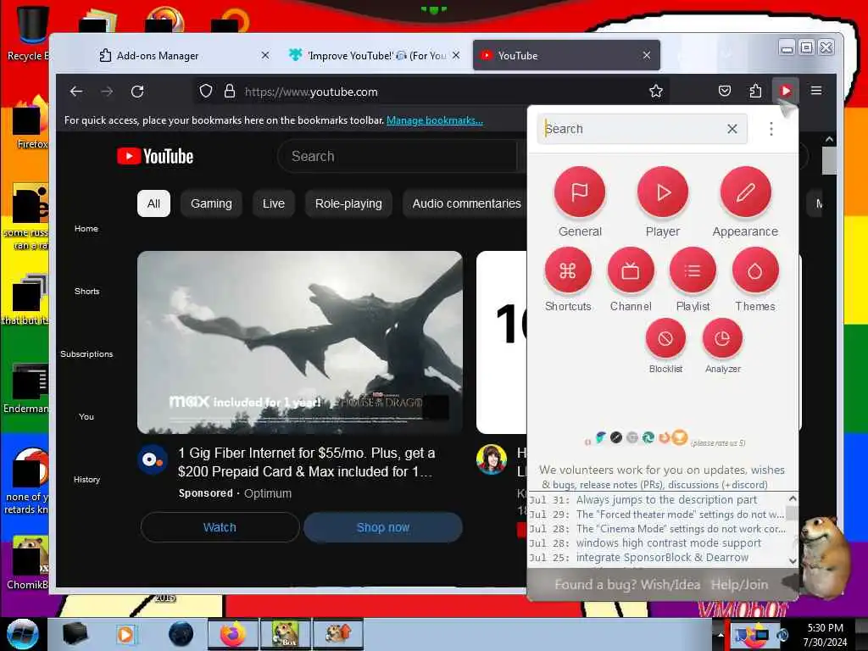Select the Role-playing filter chip
Image resolution: width=868 pixels, height=651 pixels.
pyautogui.click(x=348, y=203)
